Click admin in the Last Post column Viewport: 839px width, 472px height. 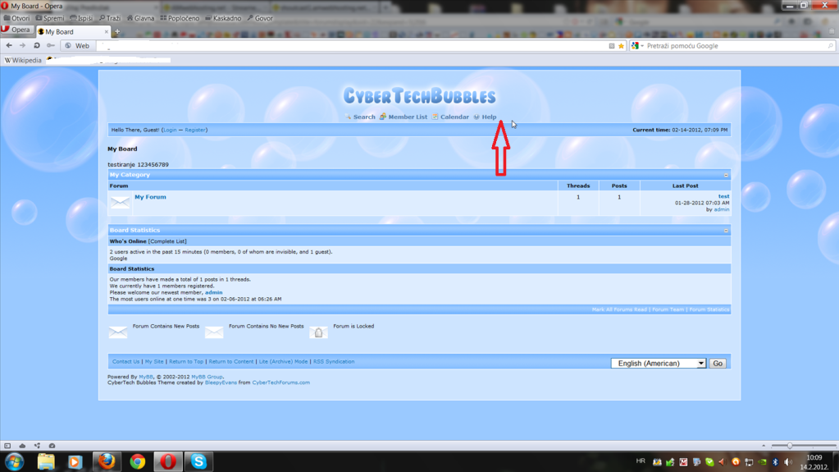tap(721, 209)
